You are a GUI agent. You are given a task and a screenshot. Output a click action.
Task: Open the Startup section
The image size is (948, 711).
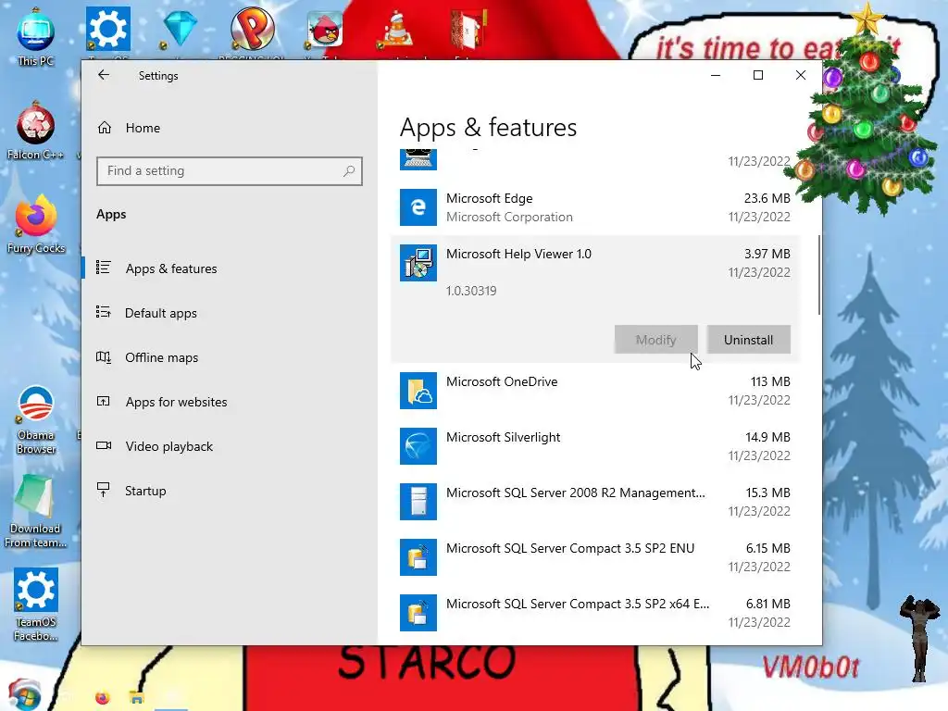[x=145, y=491]
